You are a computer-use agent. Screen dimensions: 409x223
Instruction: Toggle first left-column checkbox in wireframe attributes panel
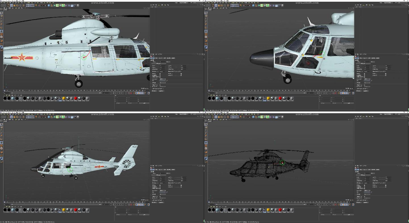[365, 185]
